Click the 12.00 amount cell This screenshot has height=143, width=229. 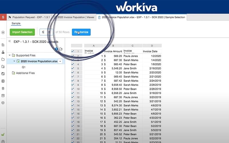(x=113, y=73)
